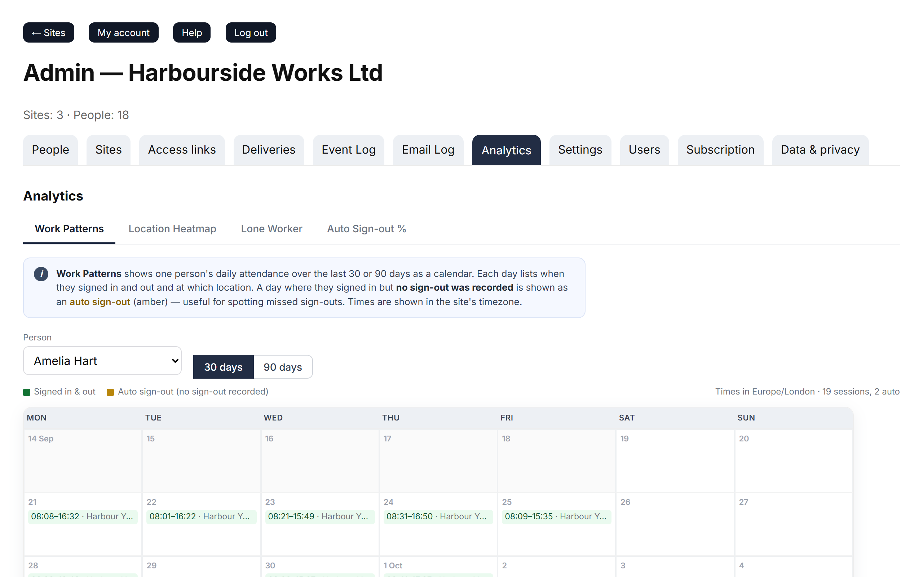Open the Deliveries tab
The image size is (923, 577).
[x=269, y=150]
